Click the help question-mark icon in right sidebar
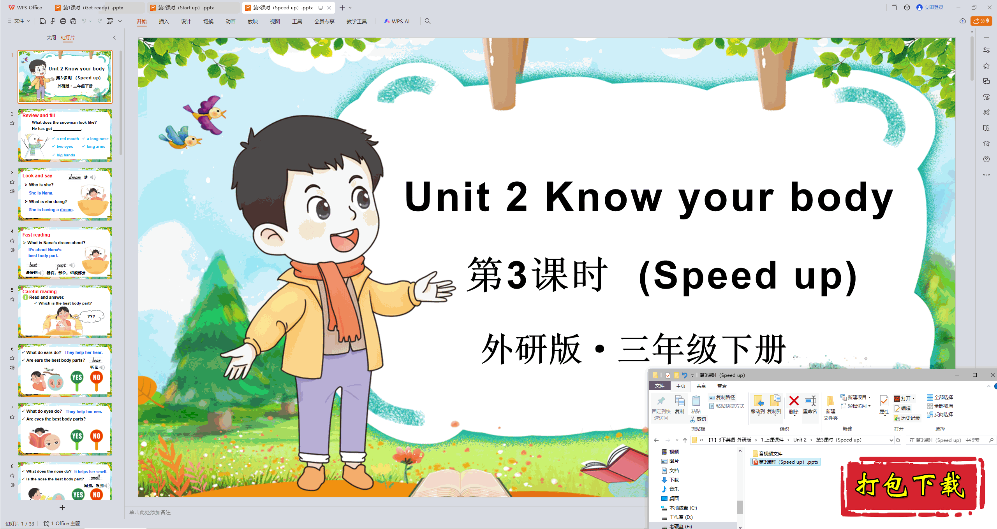This screenshot has width=997, height=529. (x=986, y=159)
